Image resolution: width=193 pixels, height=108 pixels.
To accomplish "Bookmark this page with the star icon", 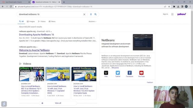I will (x=169, y=7).
